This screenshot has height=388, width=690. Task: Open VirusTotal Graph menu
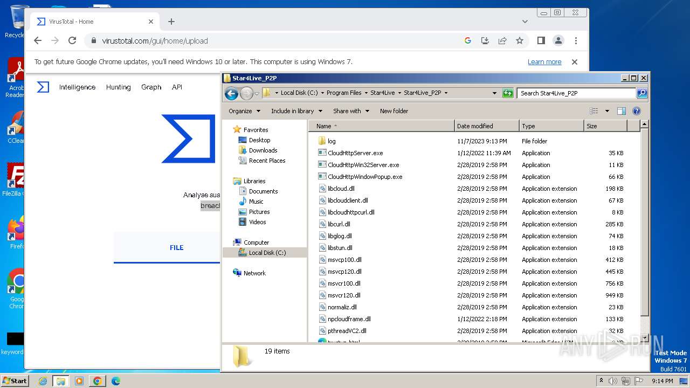pyautogui.click(x=151, y=87)
